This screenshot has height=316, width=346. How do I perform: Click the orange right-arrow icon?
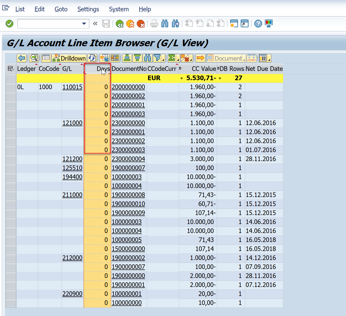click(x=200, y=58)
